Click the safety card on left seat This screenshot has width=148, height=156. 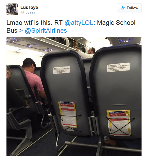point(68,115)
